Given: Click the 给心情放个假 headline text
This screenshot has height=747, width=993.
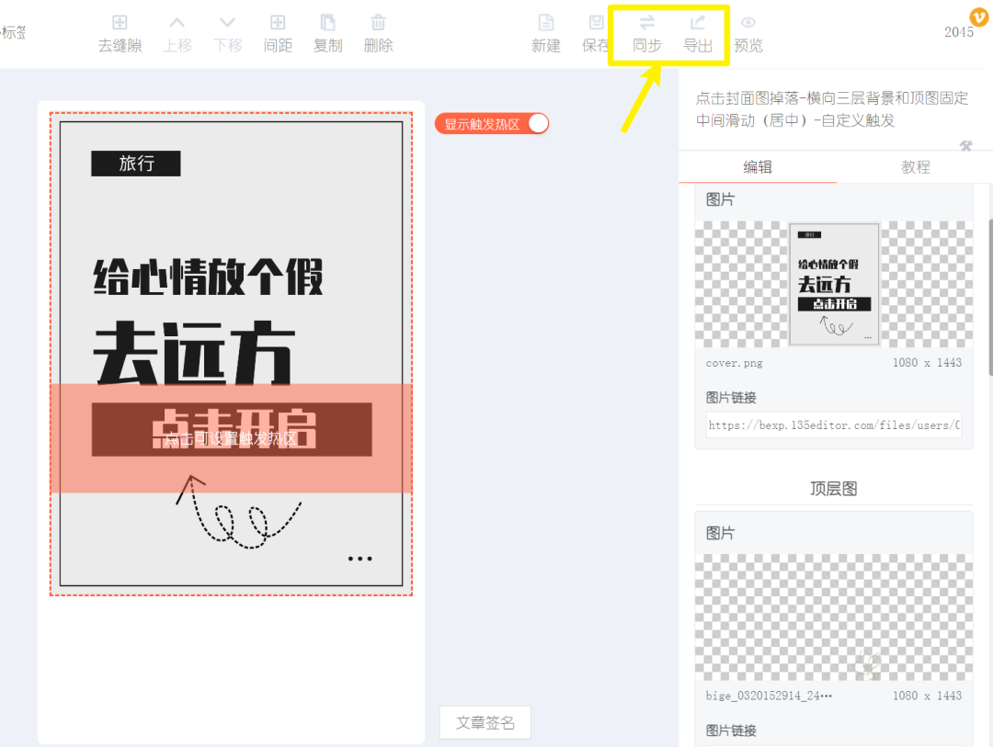Looking at the screenshot, I should tap(209, 277).
